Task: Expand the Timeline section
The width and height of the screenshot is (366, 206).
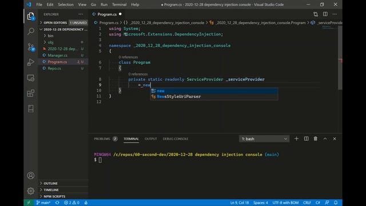Action: 51,190
